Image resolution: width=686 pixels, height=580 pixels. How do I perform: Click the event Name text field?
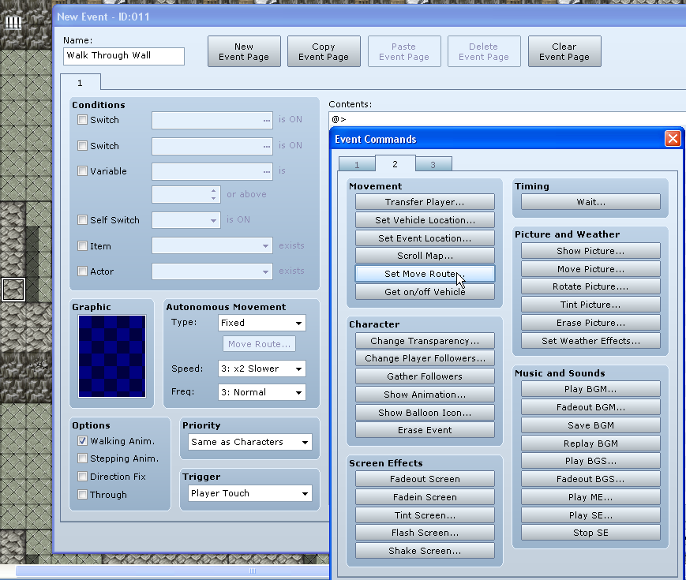point(124,56)
